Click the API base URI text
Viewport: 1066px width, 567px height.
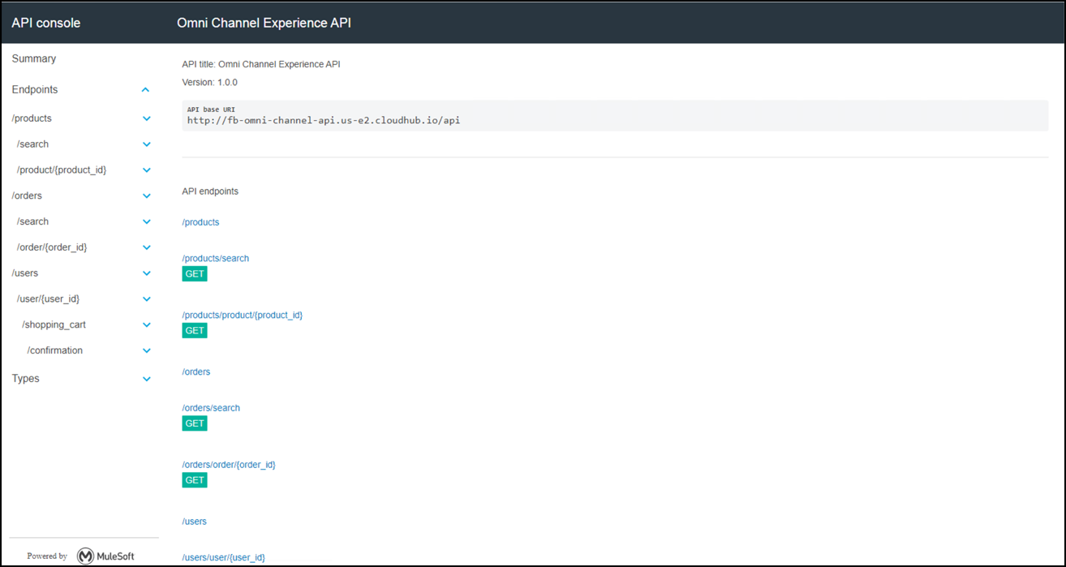tap(324, 121)
